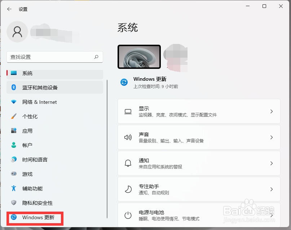Viewport: 291px width, 230px height.
Task: Click 来自应用和系统的警报 description
Action: point(160,167)
